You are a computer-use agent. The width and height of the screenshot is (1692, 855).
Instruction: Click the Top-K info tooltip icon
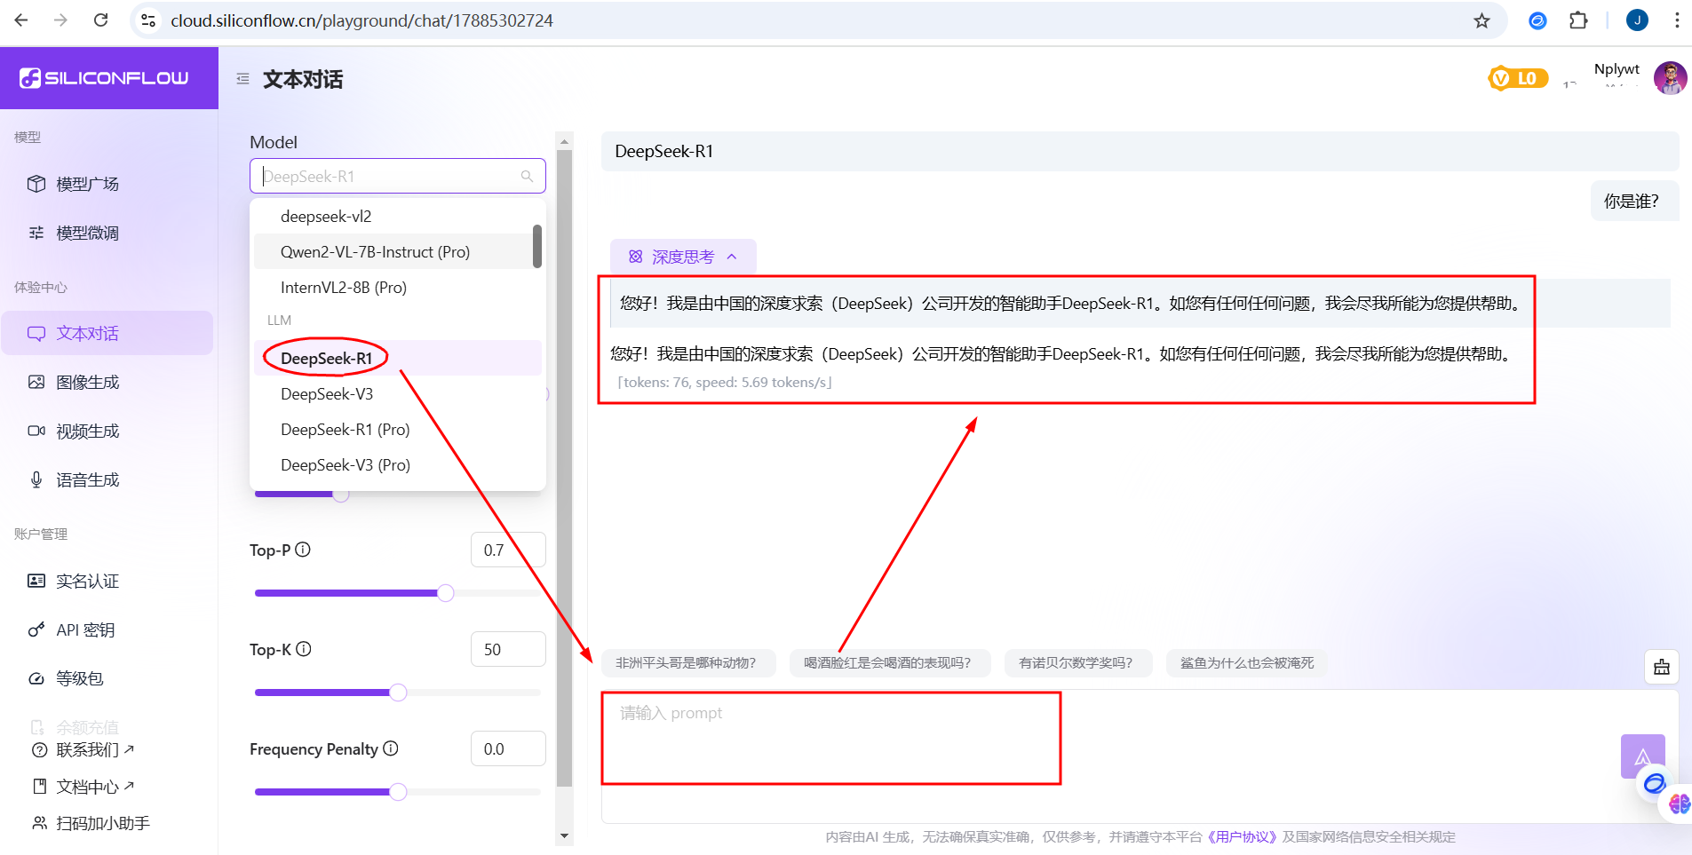pyautogui.click(x=305, y=649)
